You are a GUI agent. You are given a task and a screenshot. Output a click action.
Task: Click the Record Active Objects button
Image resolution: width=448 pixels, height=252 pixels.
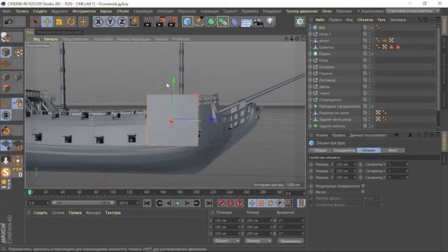221,203
